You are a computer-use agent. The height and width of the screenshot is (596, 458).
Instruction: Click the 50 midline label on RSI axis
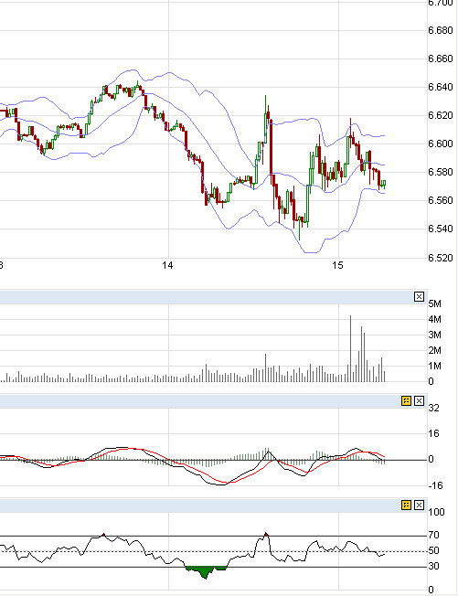pos(434,551)
